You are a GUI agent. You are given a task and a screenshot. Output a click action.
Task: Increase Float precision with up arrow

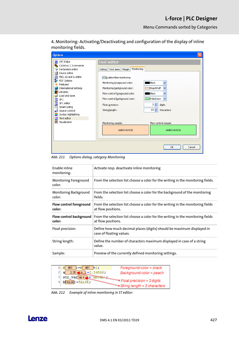[156, 104]
